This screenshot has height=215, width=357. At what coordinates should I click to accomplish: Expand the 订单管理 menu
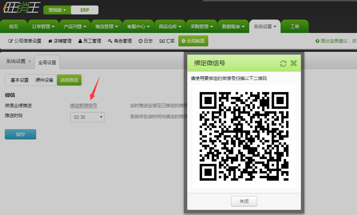click(x=43, y=26)
